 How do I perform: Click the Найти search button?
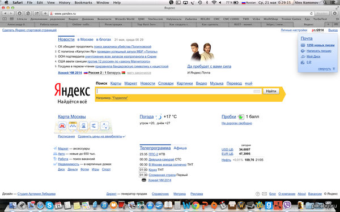[271, 91]
